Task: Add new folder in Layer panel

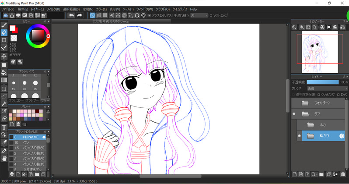Action: tap(321, 174)
